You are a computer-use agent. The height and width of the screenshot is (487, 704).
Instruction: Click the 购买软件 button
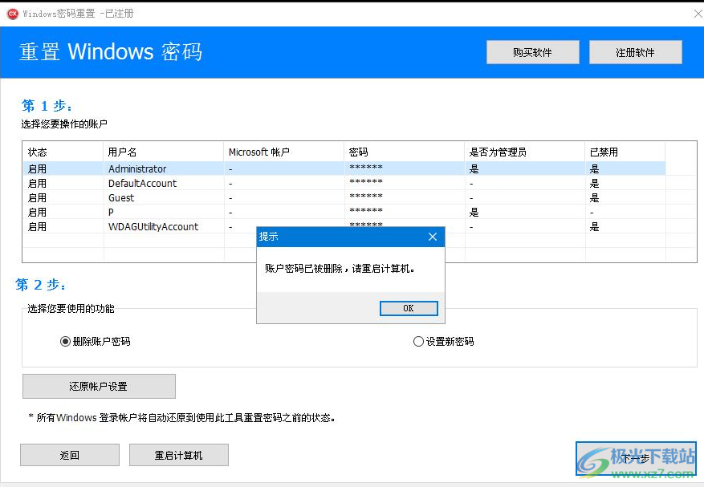(532, 52)
